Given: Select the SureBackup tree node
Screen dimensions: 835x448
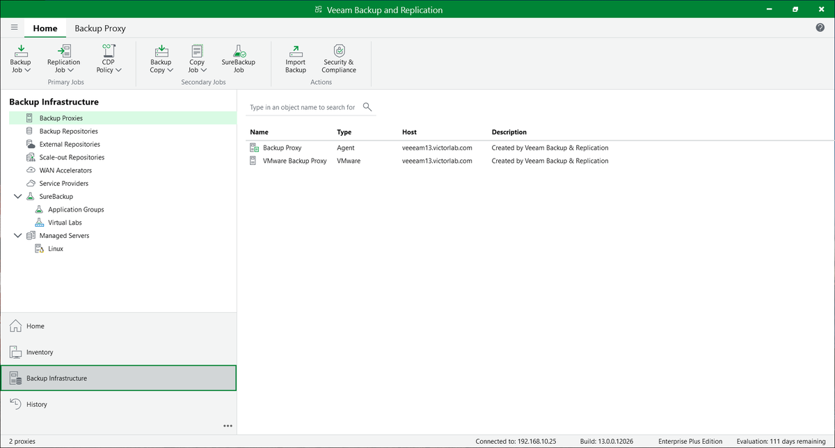Looking at the screenshot, I should (56, 196).
